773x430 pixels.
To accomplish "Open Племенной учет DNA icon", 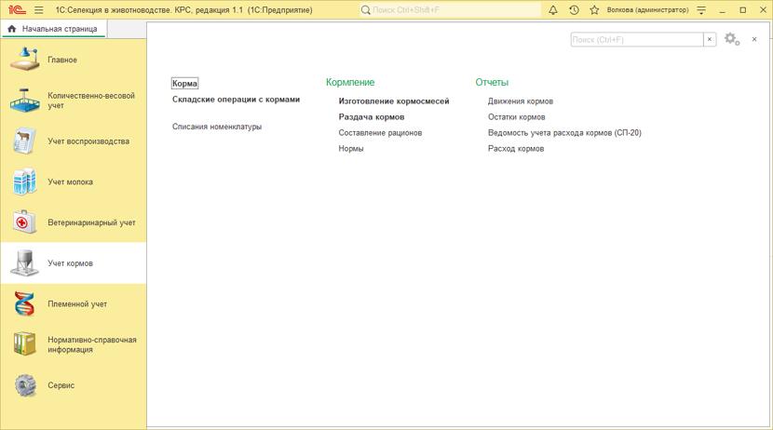I will pyautogui.click(x=25, y=304).
